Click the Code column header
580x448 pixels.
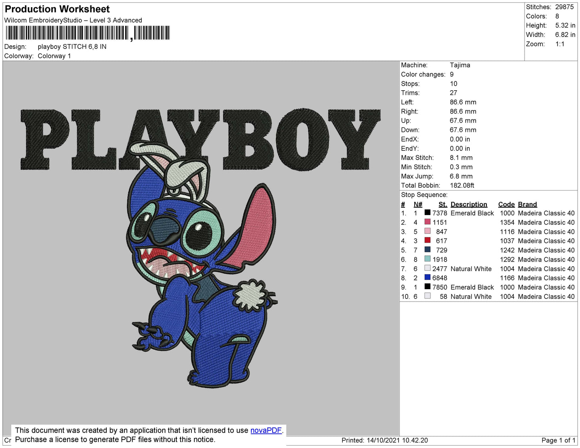[506, 204]
